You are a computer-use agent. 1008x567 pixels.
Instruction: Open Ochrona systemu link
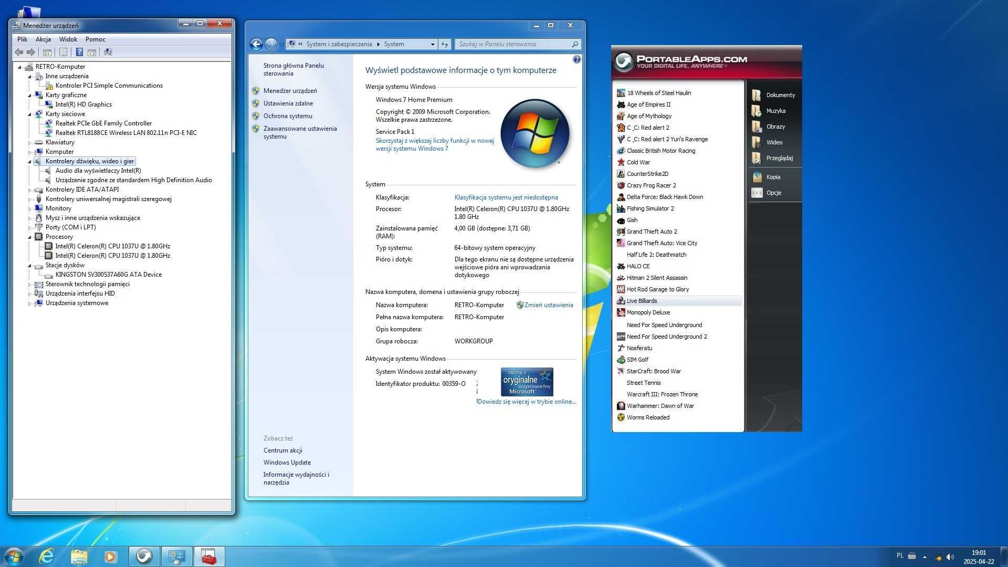click(x=288, y=116)
